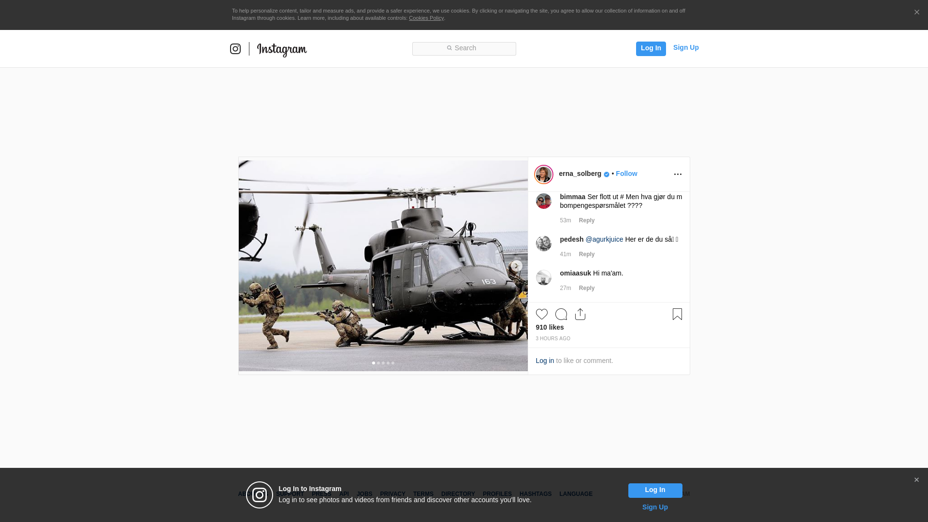The image size is (928, 522).
Task: Save the post with bookmark icon
Action: 677,314
